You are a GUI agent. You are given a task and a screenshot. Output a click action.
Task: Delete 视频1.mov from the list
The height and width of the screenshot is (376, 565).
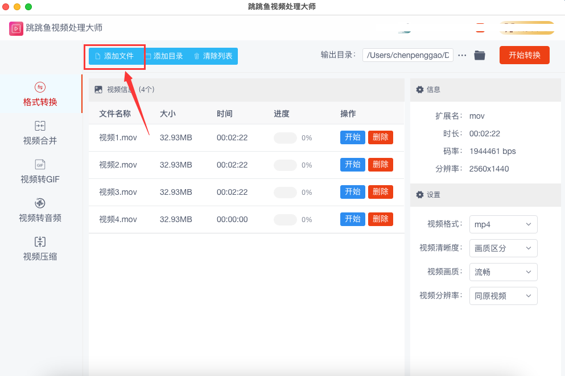[380, 137]
